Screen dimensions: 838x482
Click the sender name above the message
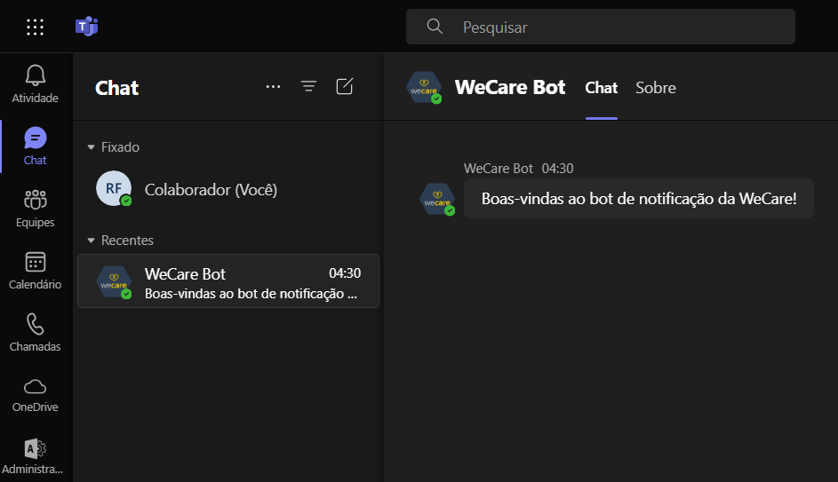click(x=499, y=169)
